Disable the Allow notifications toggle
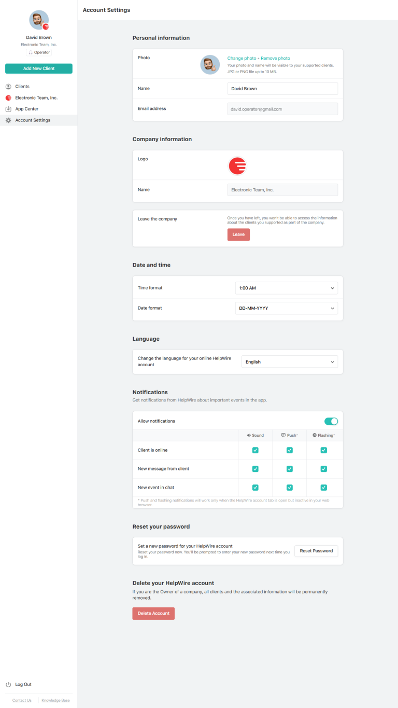This screenshot has width=398, height=708. pyautogui.click(x=331, y=421)
